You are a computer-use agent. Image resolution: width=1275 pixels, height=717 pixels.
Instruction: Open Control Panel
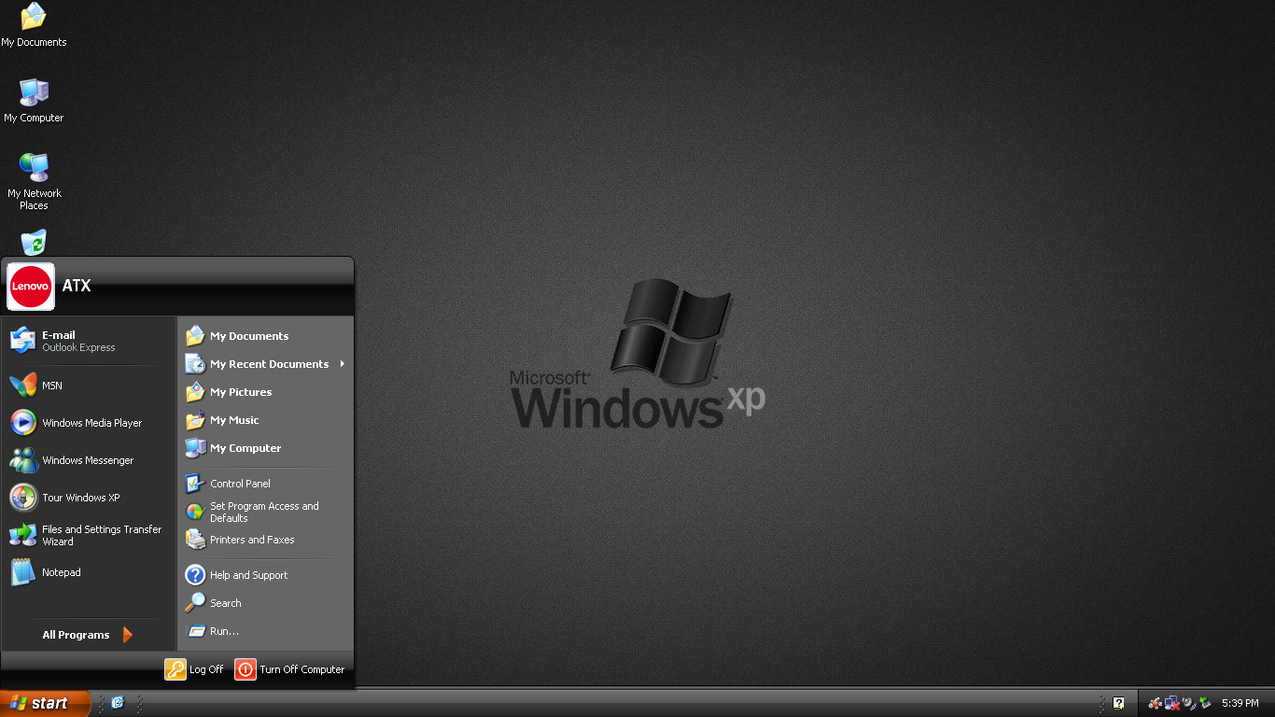(x=265, y=484)
